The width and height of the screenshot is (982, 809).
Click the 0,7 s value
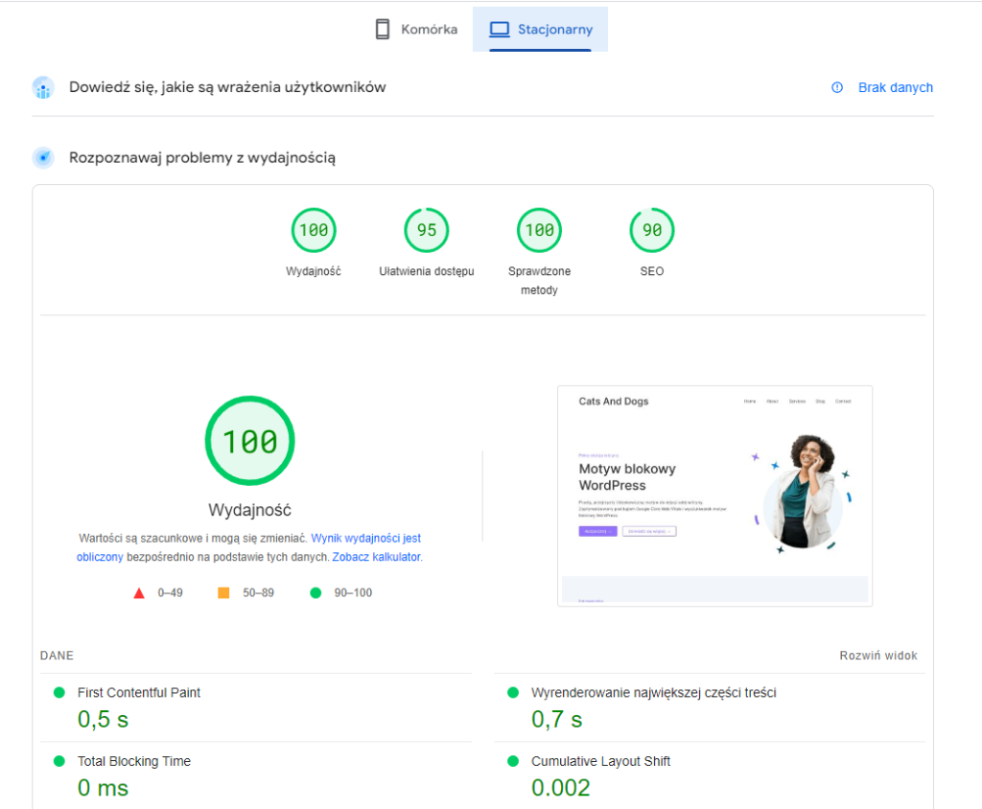pos(557,720)
